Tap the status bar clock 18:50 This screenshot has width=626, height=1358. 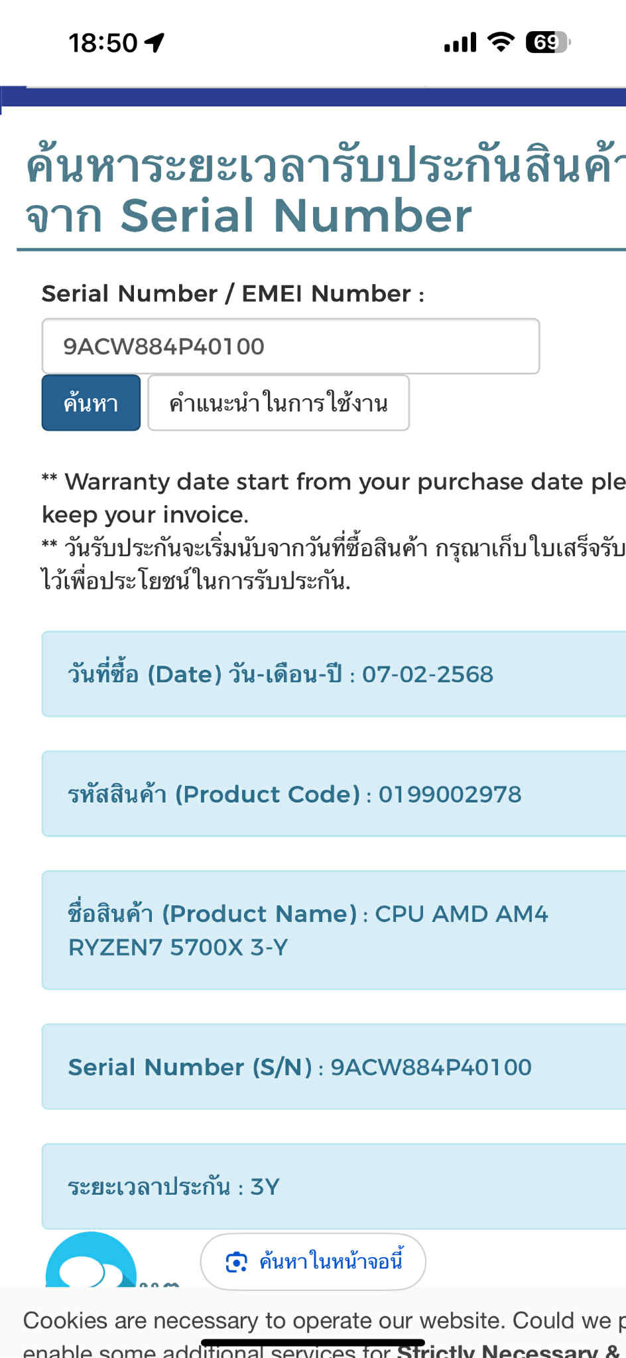tap(103, 43)
